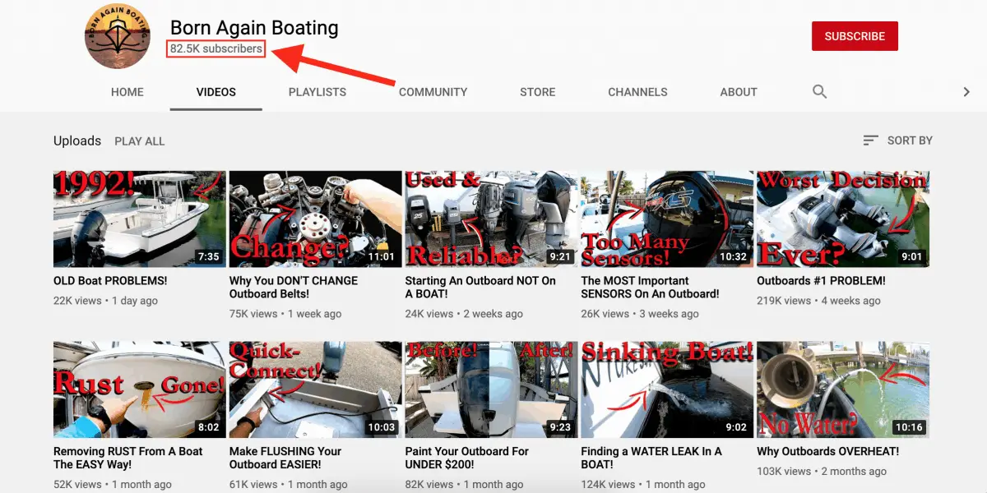Select the Videos tab
987x493 pixels.
pyautogui.click(x=216, y=92)
